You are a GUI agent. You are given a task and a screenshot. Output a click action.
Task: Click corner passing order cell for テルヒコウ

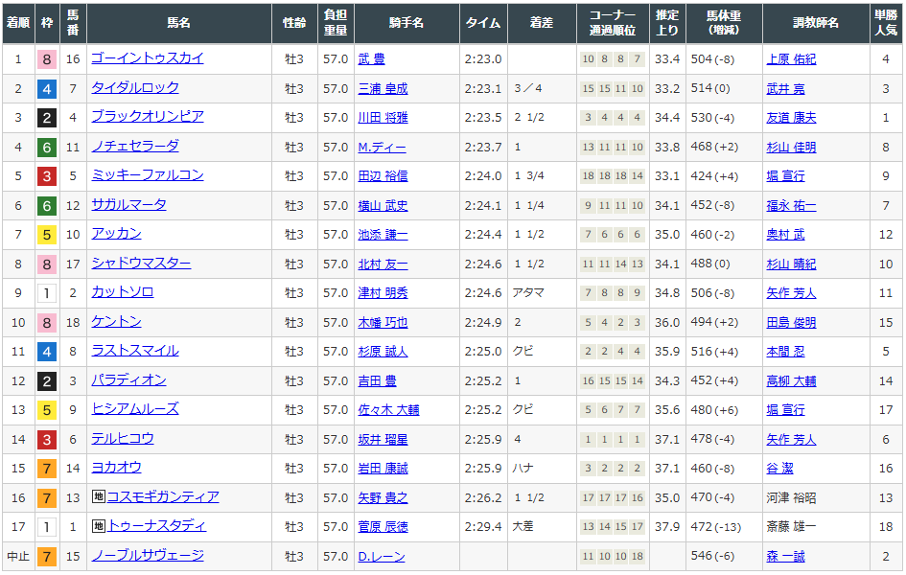click(613, 440)
